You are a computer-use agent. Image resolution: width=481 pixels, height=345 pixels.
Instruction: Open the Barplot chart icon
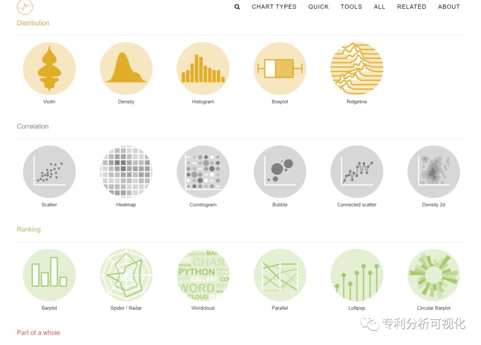(49, 275)
